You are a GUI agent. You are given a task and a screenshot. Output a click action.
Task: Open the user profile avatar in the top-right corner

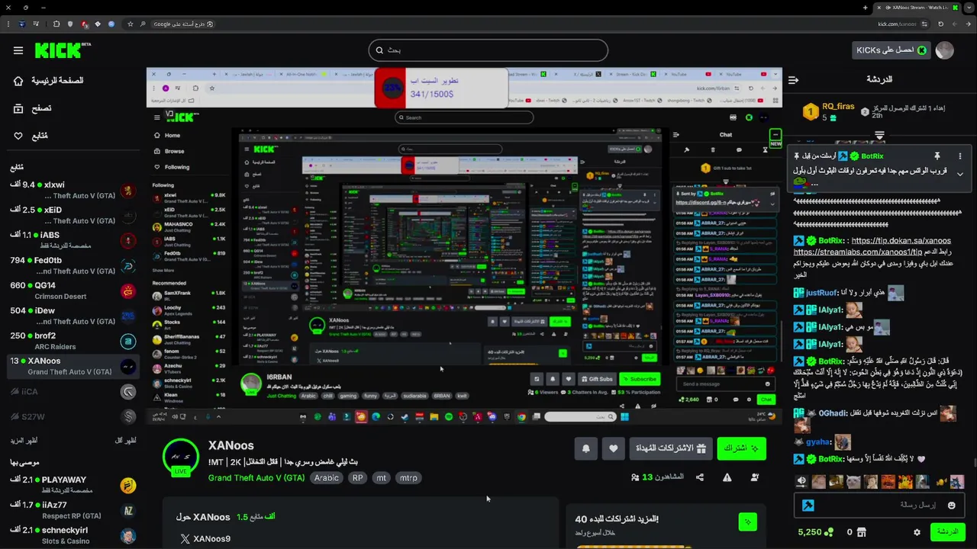point(945,50)
